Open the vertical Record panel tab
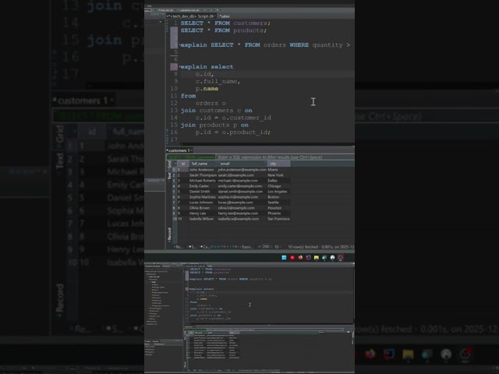The image size is (499, 374). click(x=169, y=234)
